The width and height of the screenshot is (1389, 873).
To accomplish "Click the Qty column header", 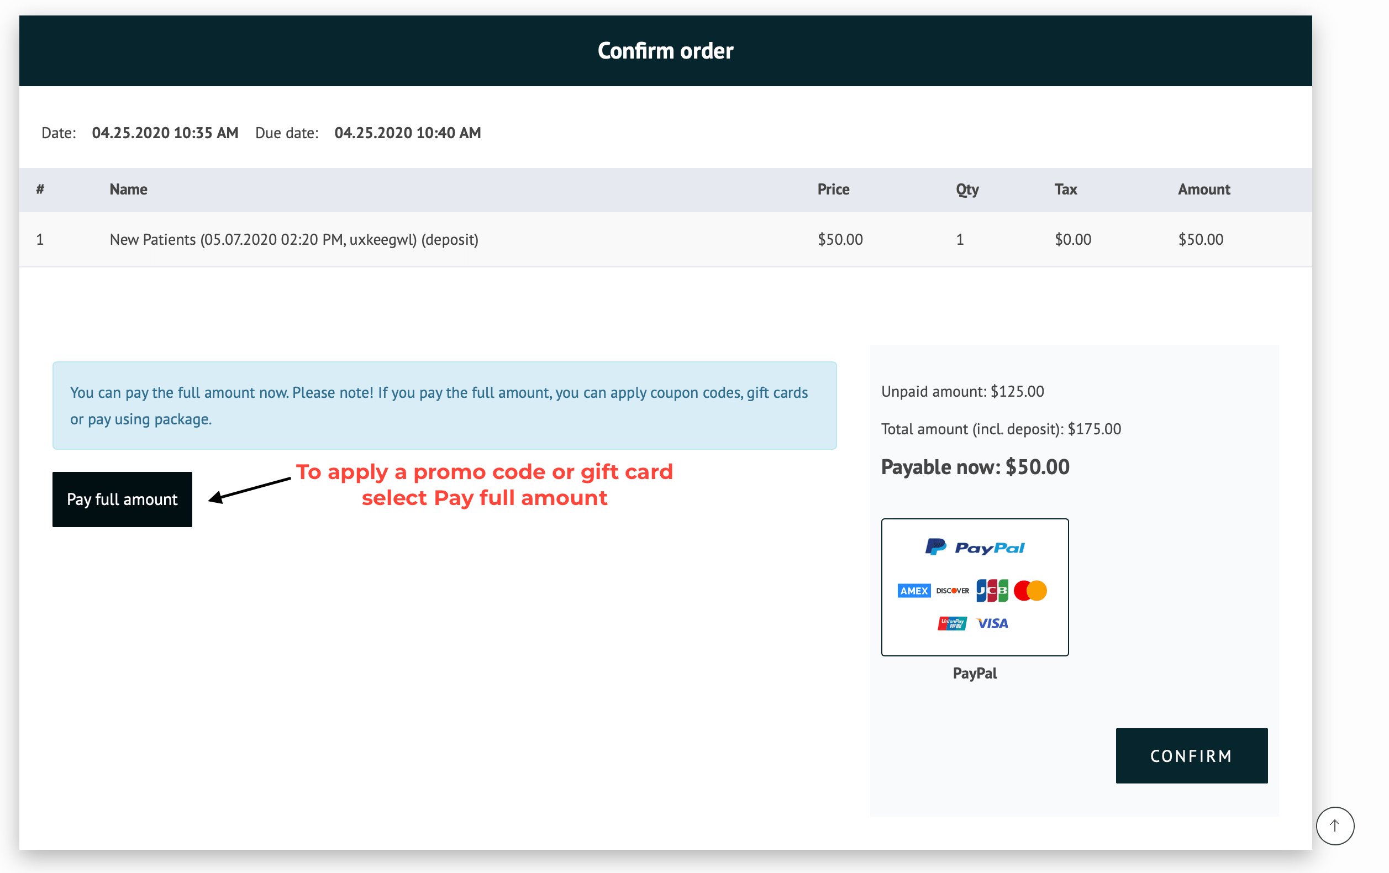I will 966,190.
